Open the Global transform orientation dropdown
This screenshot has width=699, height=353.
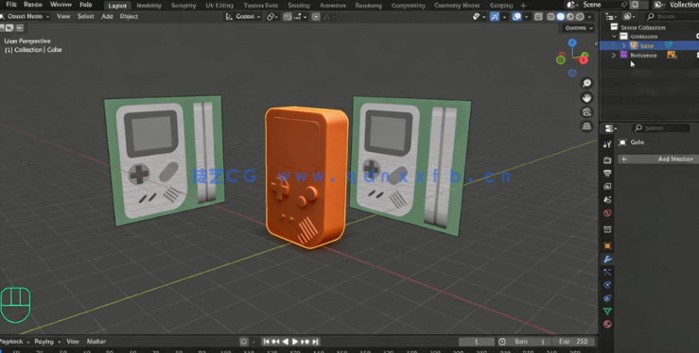point(243,16)
